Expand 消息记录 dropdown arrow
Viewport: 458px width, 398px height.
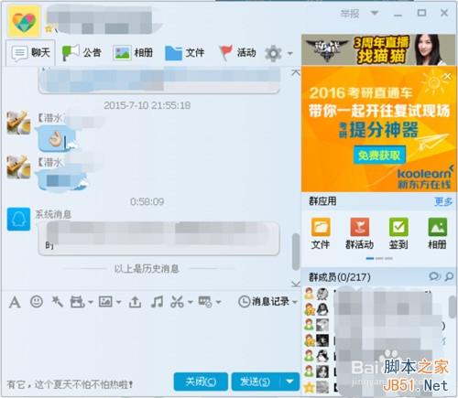294,303
